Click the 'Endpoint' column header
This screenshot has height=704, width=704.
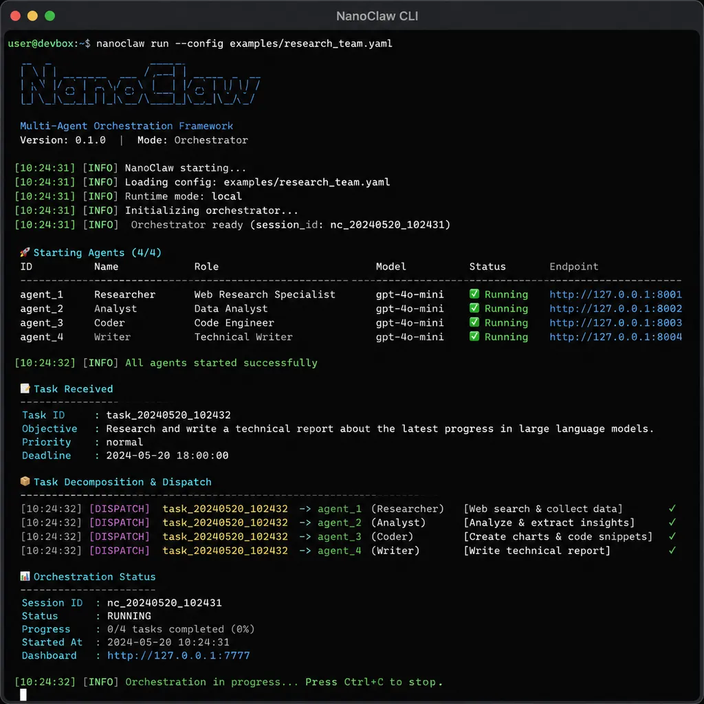[574, 267]
